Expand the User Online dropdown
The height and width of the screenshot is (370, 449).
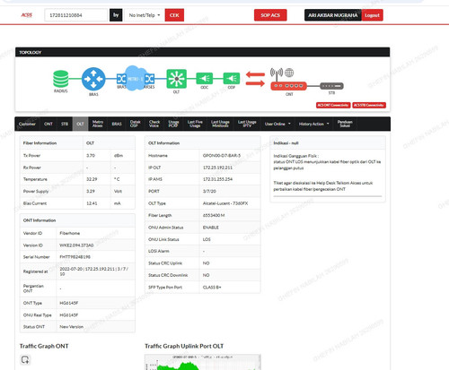tap(277, 124)
